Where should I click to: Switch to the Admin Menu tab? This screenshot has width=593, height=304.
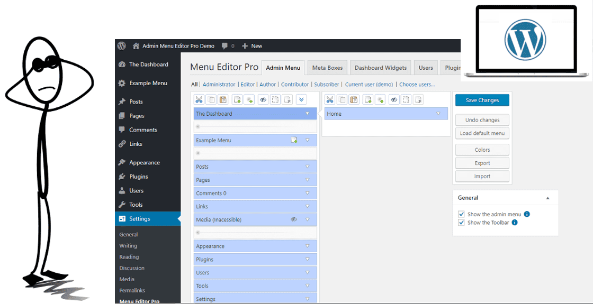coord(283,68)
